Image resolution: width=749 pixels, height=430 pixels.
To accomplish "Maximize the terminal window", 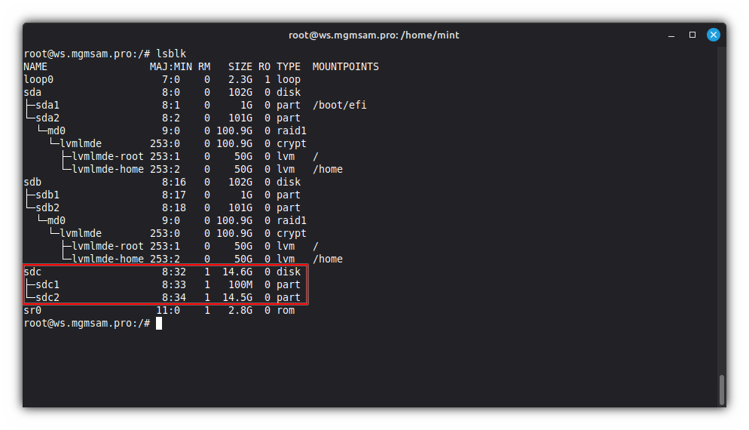I will (692, 35).
